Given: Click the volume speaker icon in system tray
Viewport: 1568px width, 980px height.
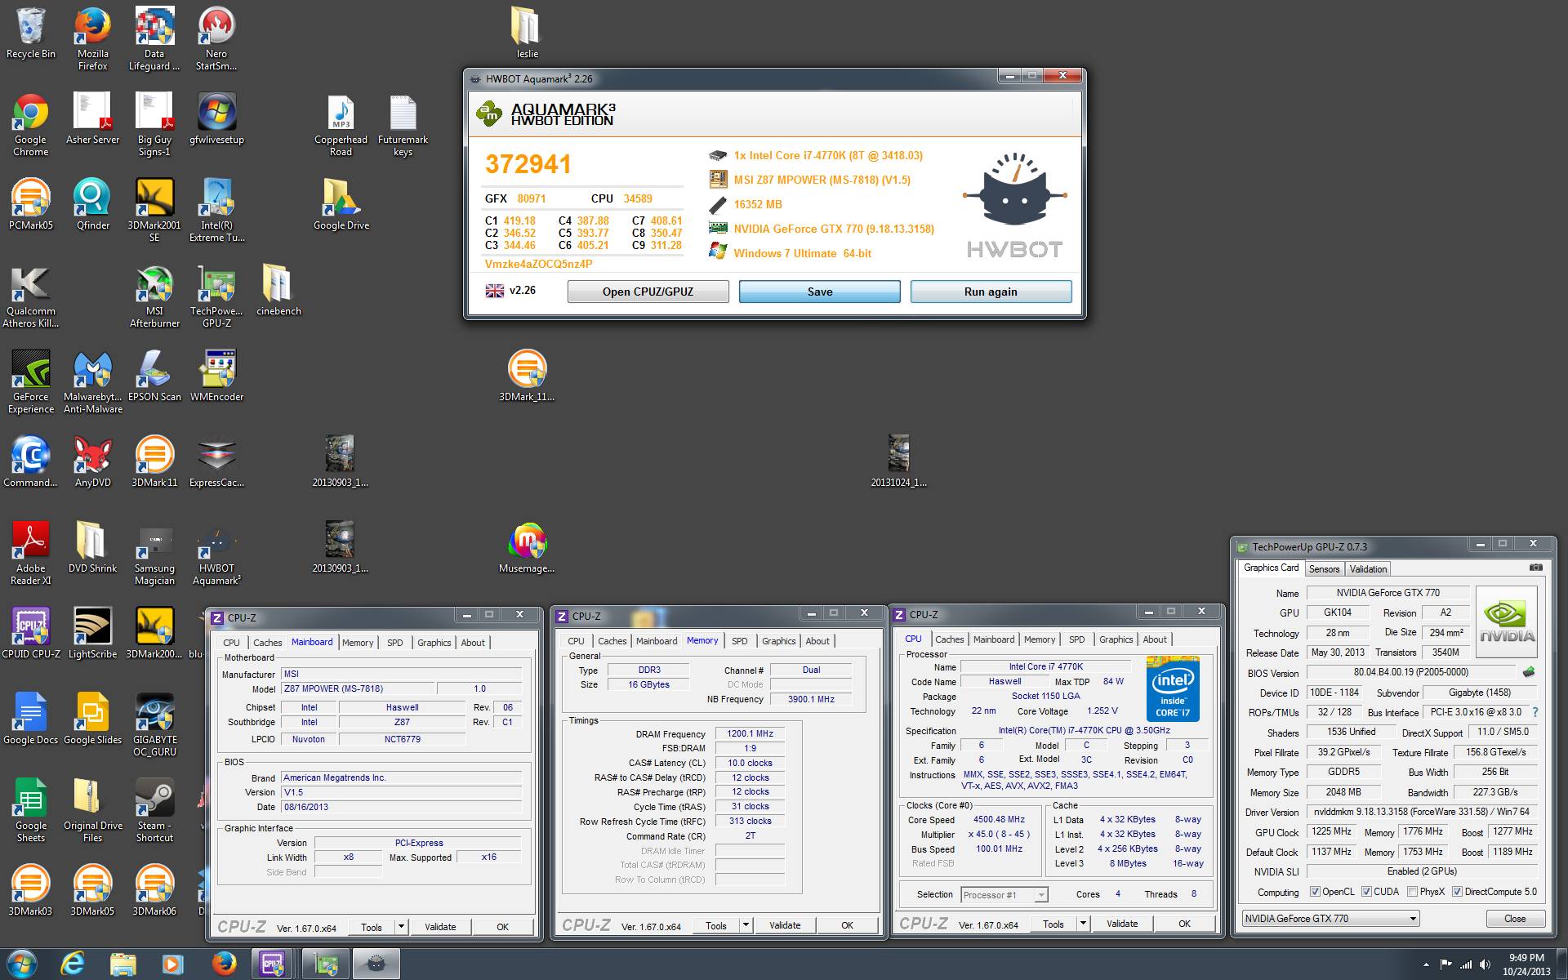Looking at the screenshot, I should (1485, 964).
